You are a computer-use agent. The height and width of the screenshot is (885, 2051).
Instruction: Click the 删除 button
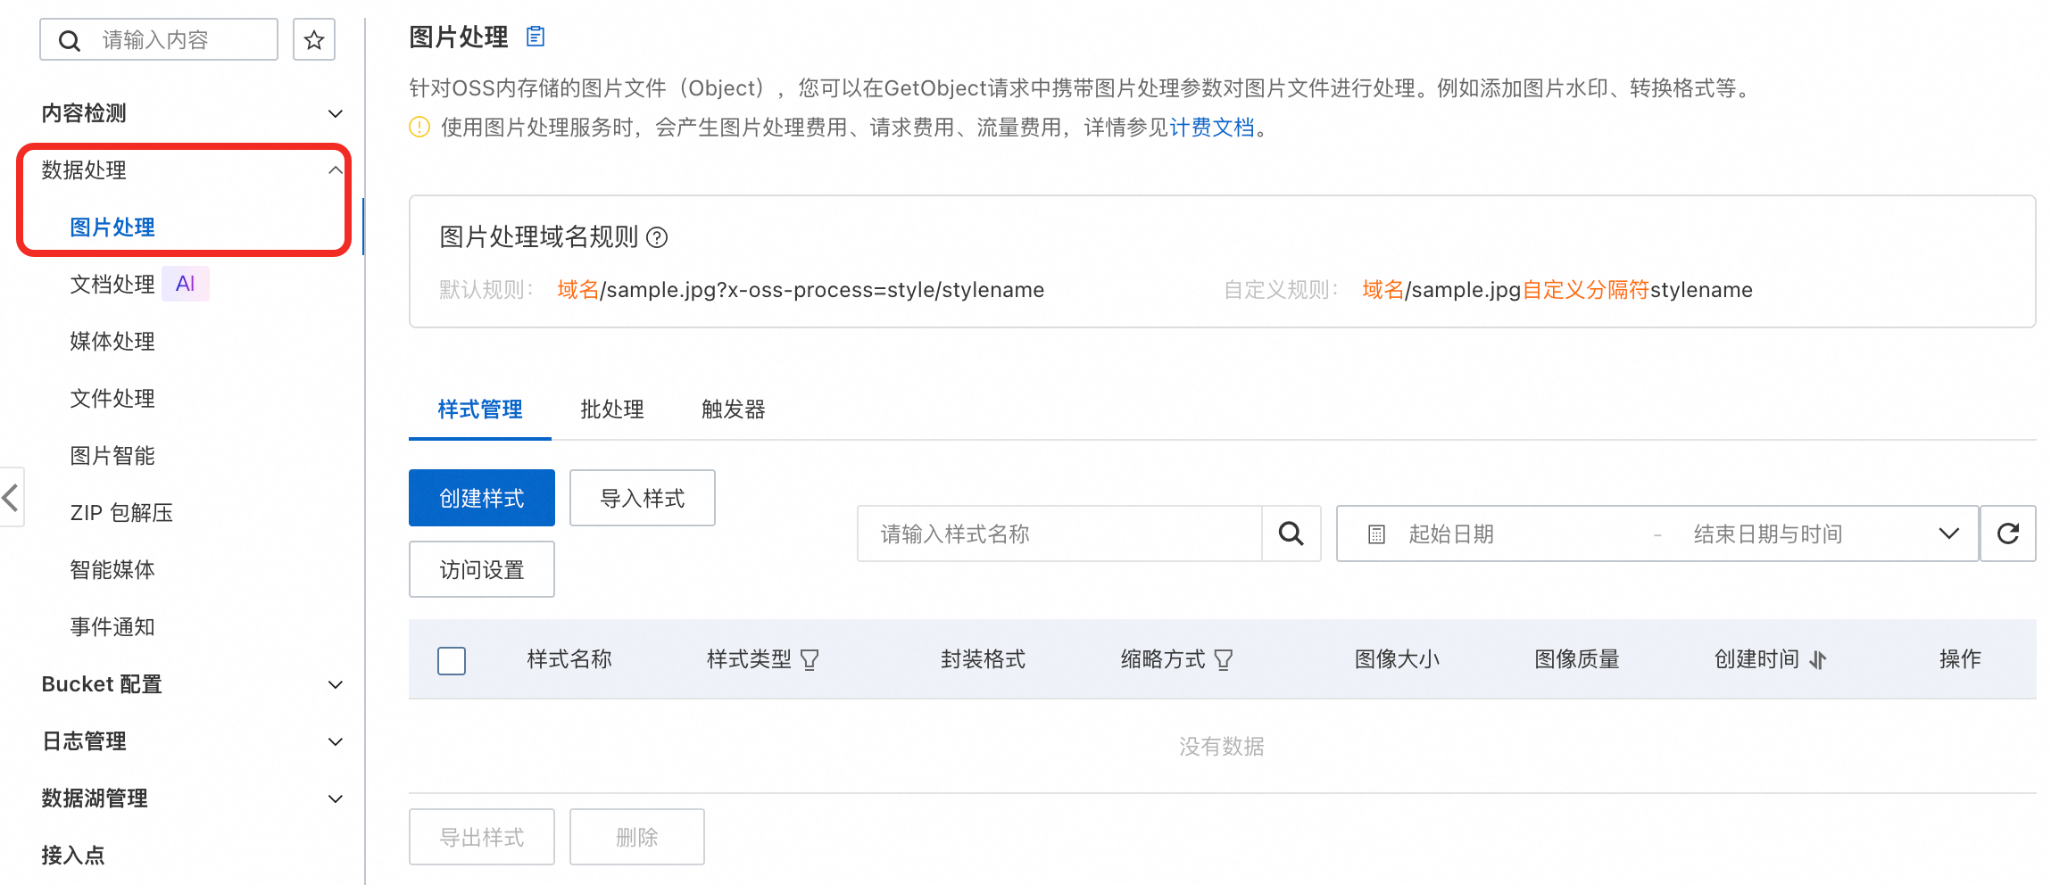point(637,837)
